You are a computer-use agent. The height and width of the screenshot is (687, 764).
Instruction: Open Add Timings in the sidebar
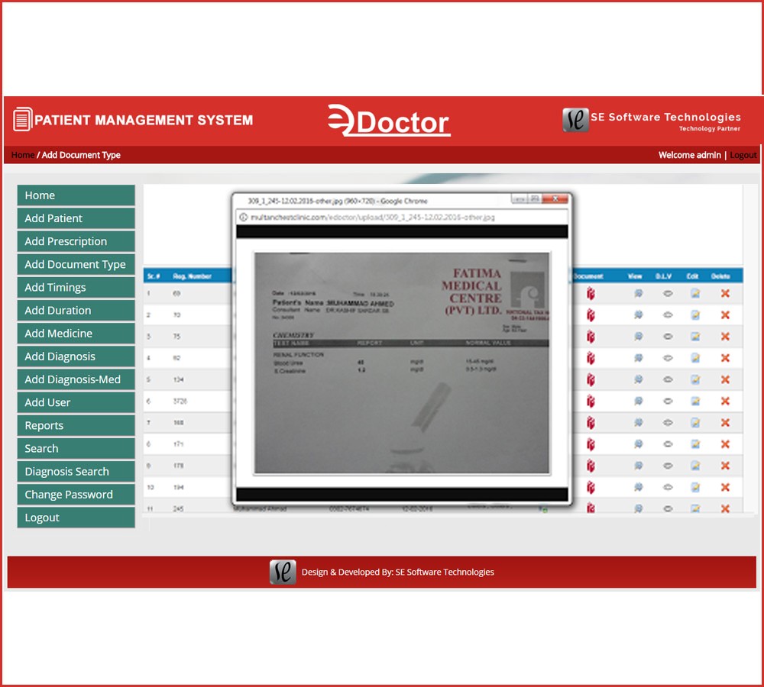(76, 287)
